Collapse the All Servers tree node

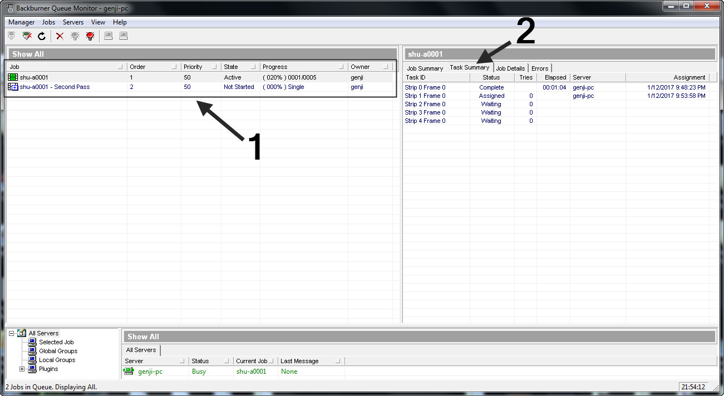pyautogui.click(x=12, y=334)
